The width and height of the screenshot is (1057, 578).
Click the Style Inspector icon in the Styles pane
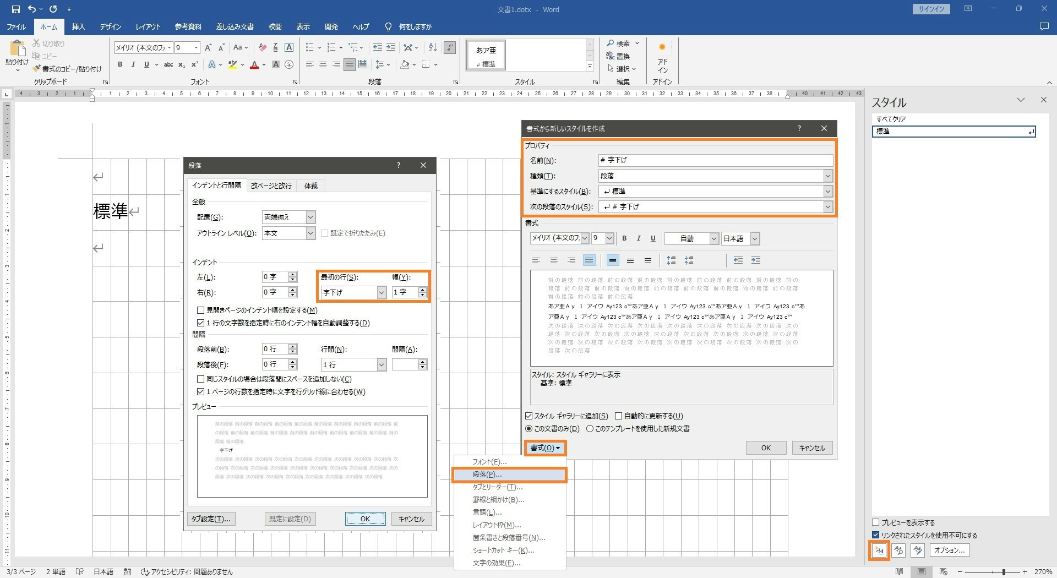point(898,550)
